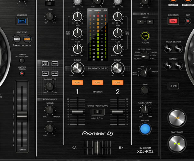Click the beat FX channel selector knob

tap(145, 72)
